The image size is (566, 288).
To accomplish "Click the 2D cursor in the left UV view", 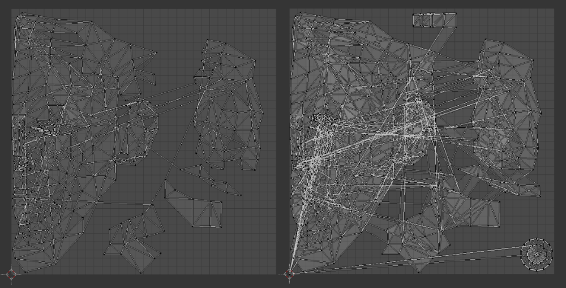I will [12, 274].
